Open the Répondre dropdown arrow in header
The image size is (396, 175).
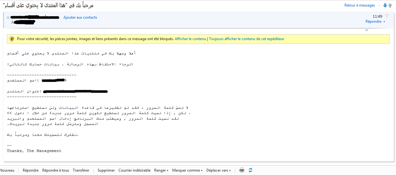[x=384, y=22]
